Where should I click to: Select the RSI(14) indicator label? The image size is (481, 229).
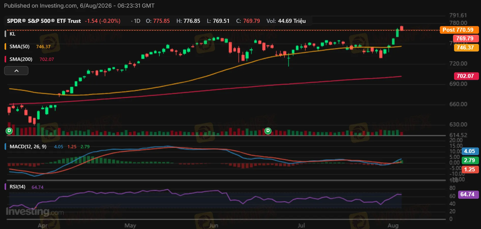pos(18,187)
